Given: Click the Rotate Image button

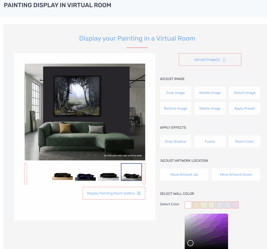Looking at the screenshot, I should point(210,93).
